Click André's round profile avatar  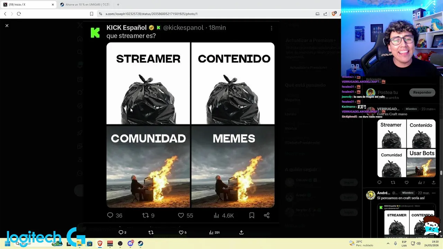(371, 195)
